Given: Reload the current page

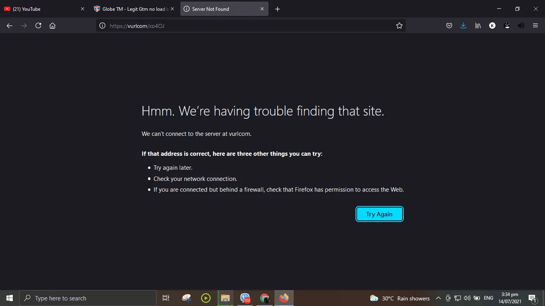Looking at the screenshot, I should 38,25.
